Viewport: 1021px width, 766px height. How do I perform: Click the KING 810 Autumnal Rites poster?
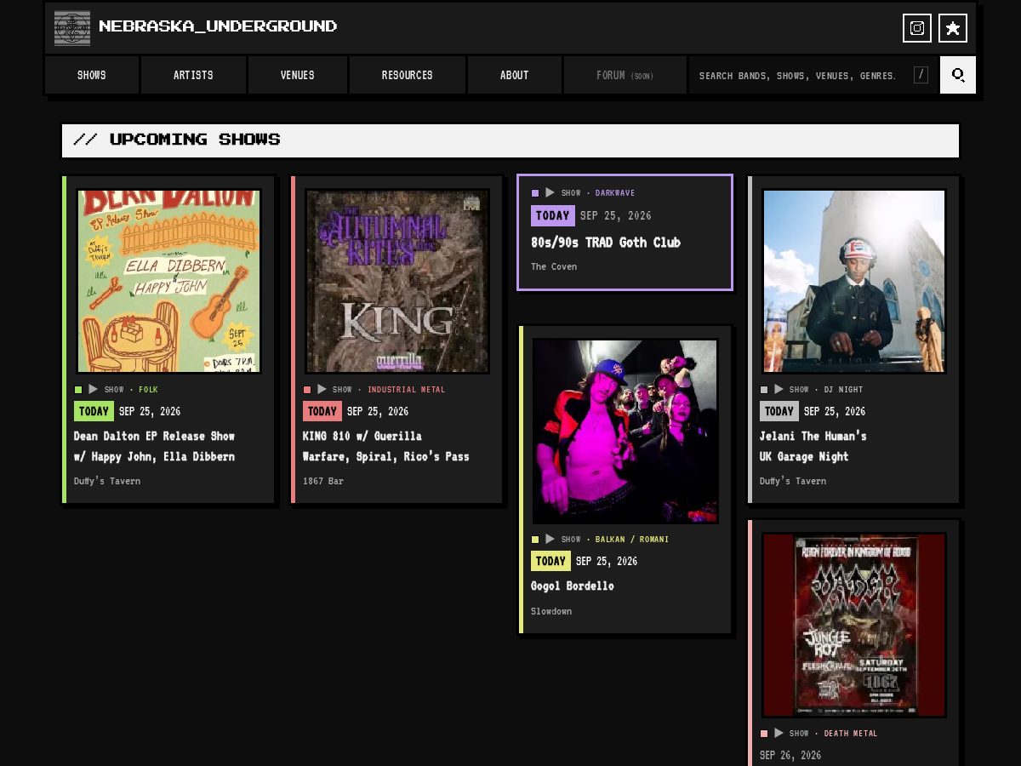[397, 281]
